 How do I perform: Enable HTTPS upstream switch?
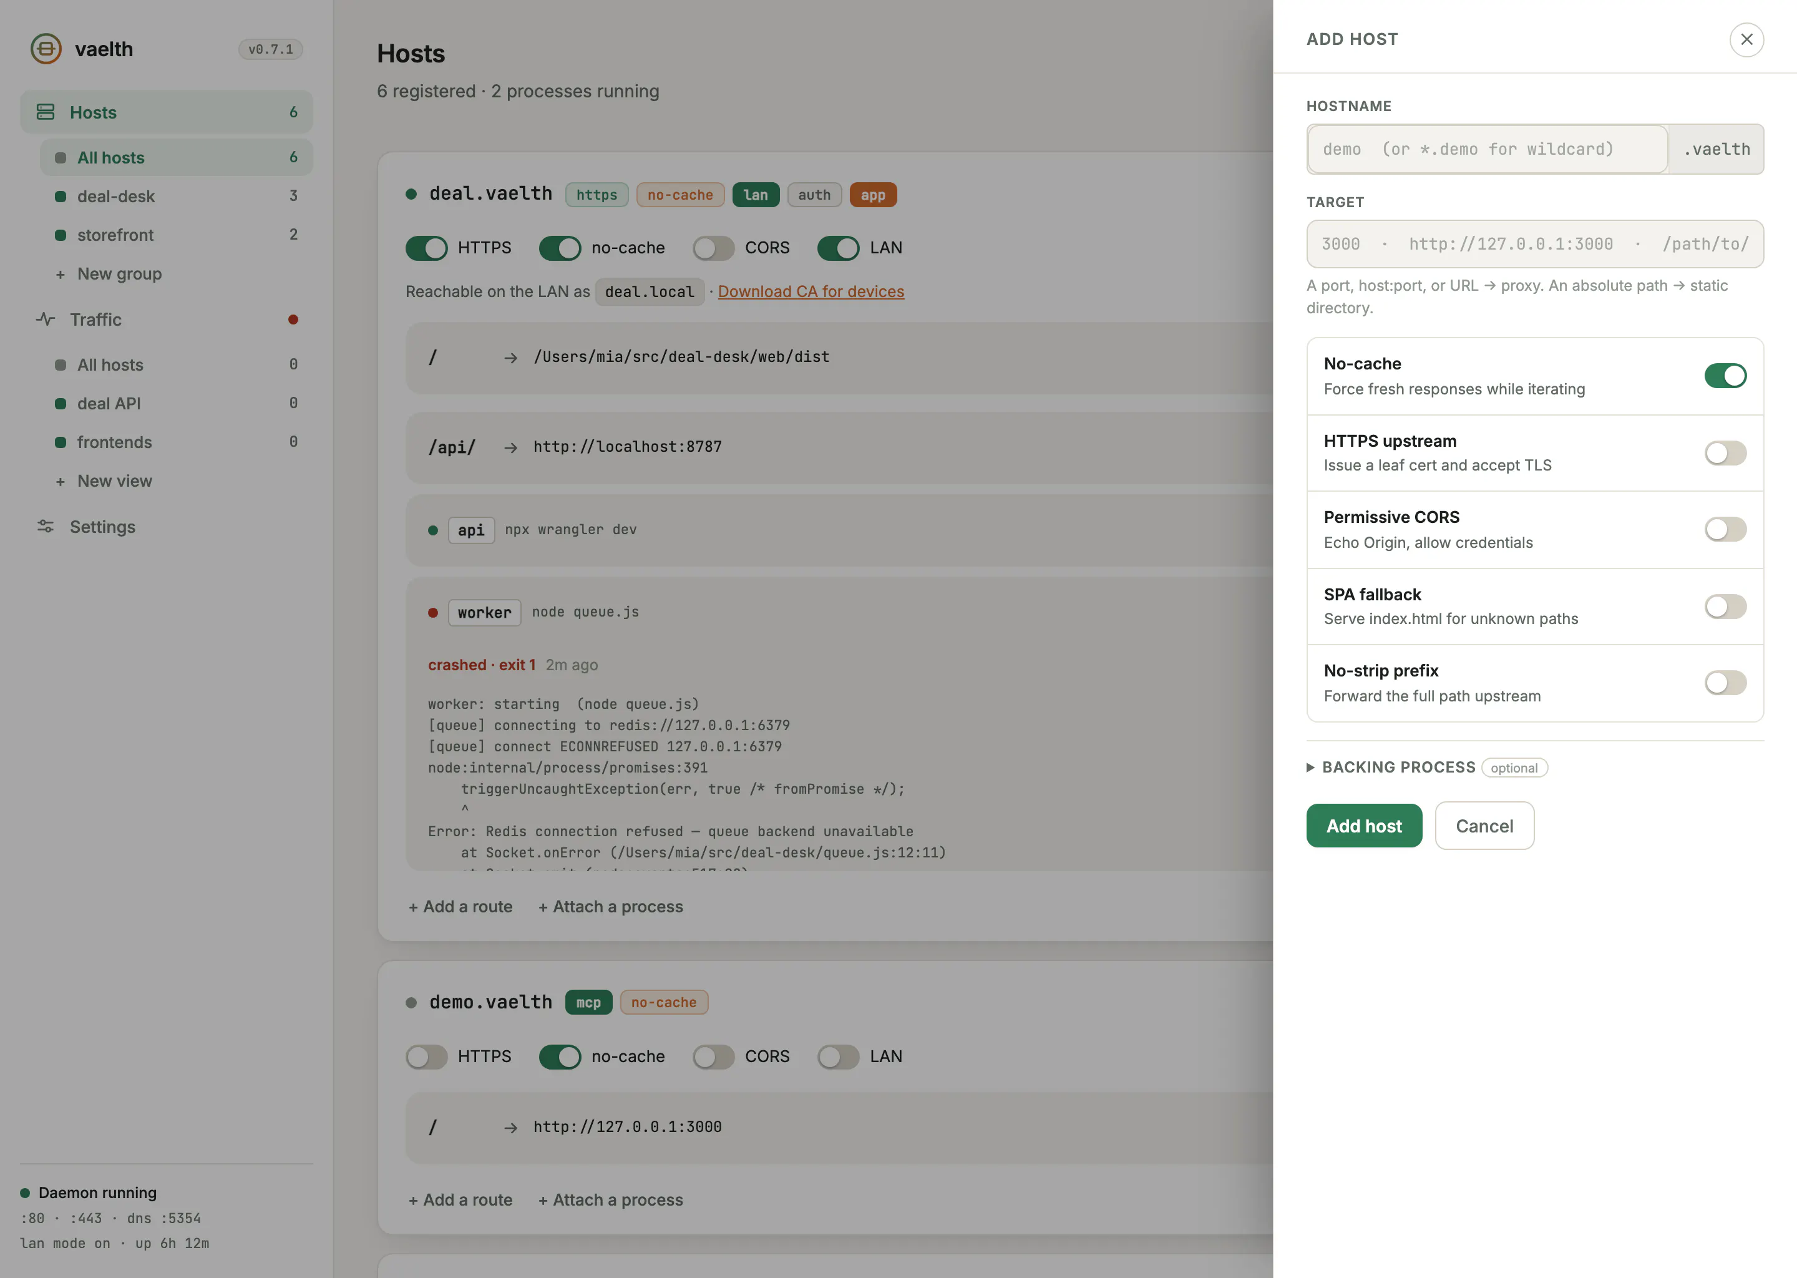[1725, 453]
